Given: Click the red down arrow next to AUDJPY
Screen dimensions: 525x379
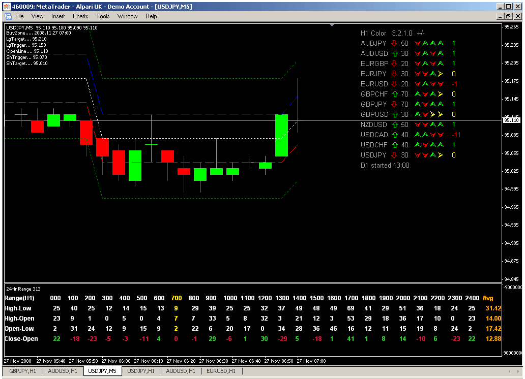Looking at the screenshot, I should (394, 43).
